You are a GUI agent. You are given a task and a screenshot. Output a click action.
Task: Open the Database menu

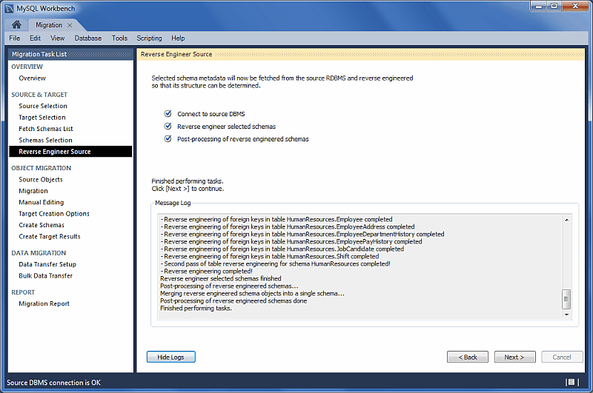tap(88, 38)
